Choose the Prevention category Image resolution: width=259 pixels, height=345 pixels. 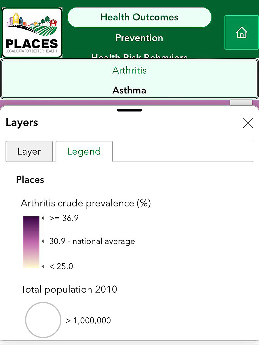click(139, 38)
